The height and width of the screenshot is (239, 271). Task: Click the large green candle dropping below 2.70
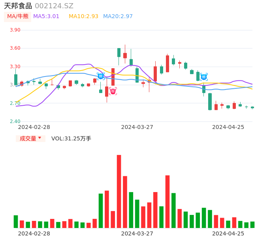pyautogui.click(x=210, y=101)
